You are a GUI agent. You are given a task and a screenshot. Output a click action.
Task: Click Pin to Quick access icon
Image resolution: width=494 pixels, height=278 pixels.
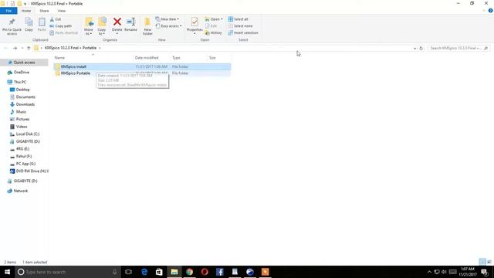[x=12, y=25]
